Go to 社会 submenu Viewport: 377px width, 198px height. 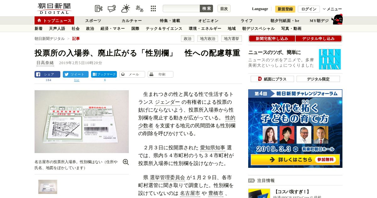pyautogui.click(x=76, y=29)
